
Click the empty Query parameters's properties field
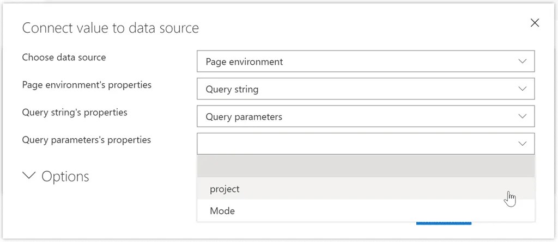pos(354,144)
